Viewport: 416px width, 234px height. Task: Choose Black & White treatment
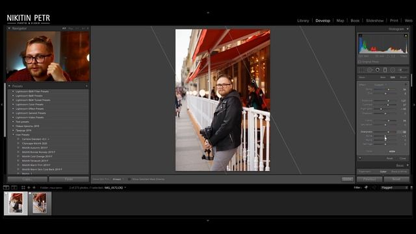pos(399,172)
